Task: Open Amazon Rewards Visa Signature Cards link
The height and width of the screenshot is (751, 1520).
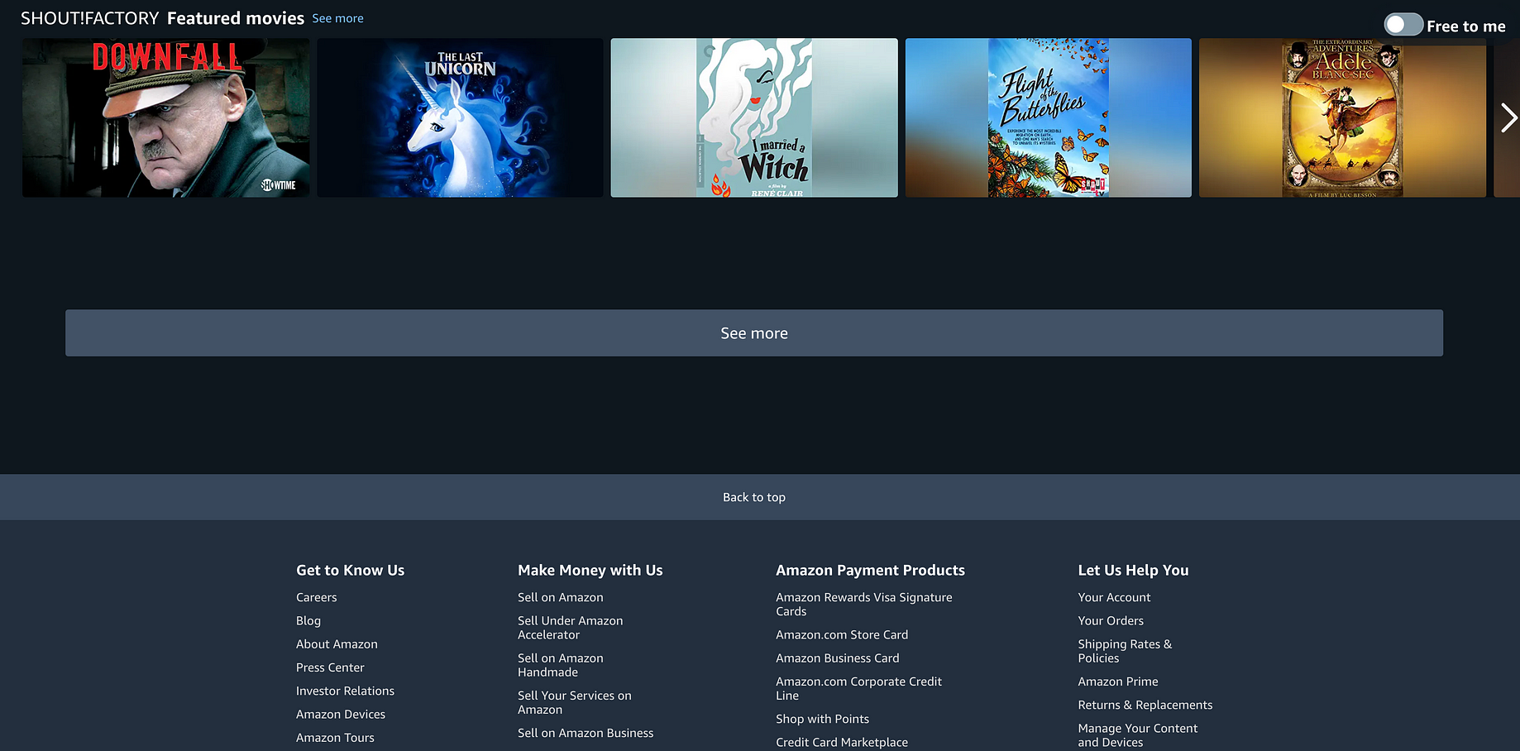Action: coord(864,604)
